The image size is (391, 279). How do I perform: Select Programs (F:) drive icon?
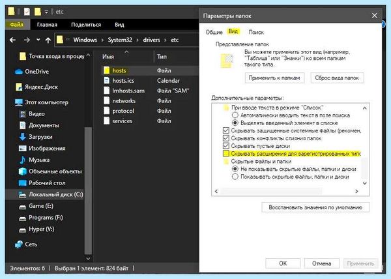[x=23, y=218]
